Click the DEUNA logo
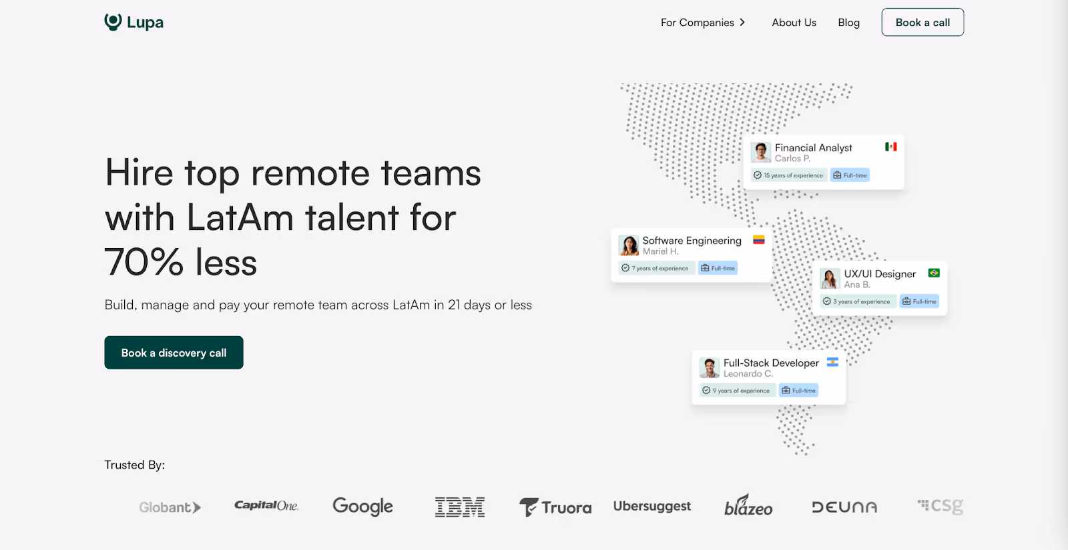The width and height of the screenshot is (1068, 550). click(x=844, y=507)
